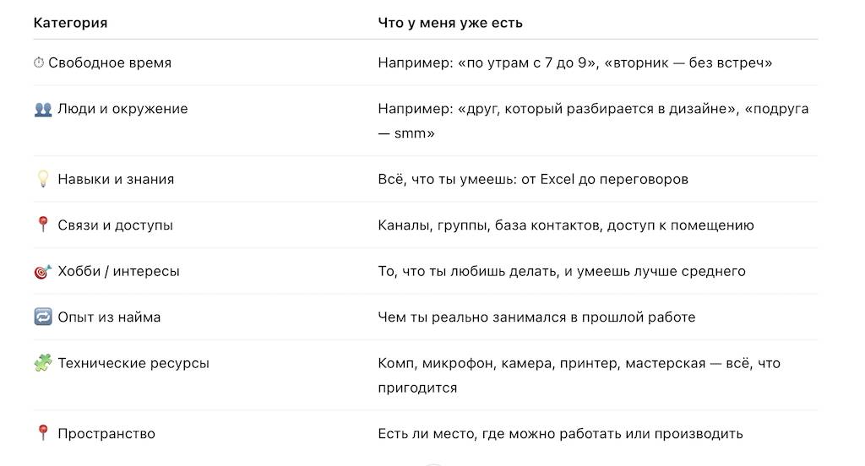Click the Люди и окружение category cell
The width and height of the screenshot is (865, 466).
pyautogui.click(x=122, y=109)
